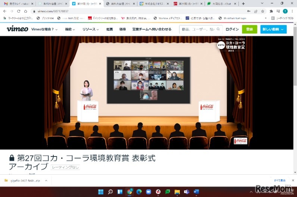
Task: Open the browser home page icon
Action: (x=26, y=11)
